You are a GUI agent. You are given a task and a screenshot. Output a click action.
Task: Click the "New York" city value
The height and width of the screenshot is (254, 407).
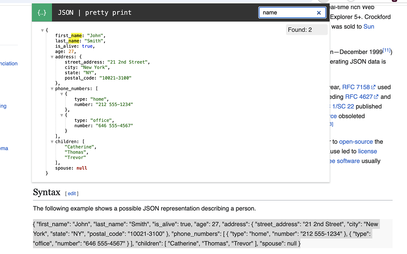(94, 67)
